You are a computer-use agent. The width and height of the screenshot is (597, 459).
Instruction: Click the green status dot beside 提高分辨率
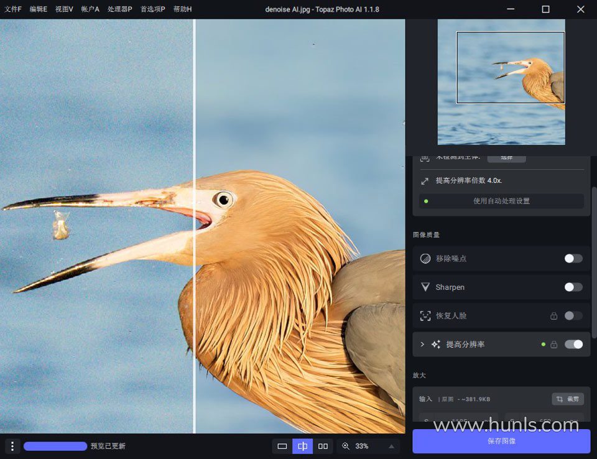544,345
